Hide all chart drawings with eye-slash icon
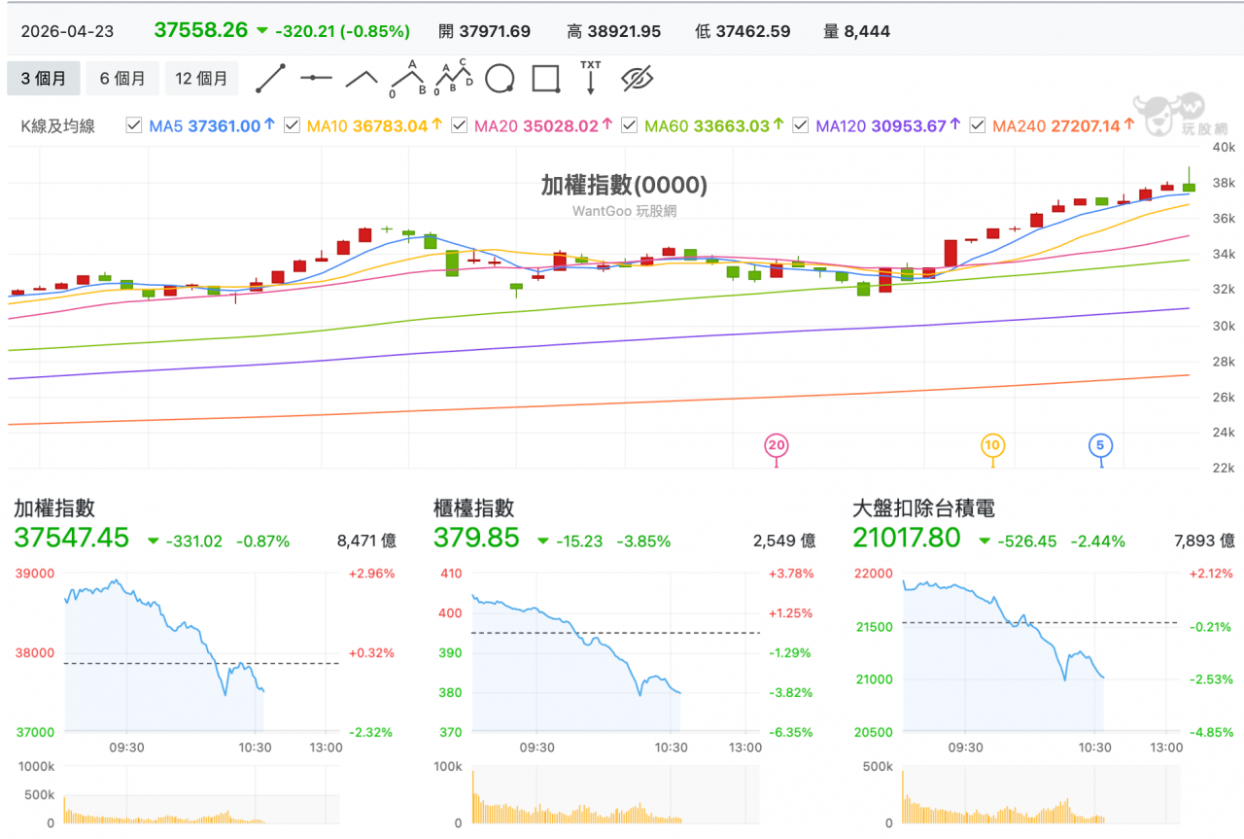1244x839 pixels. (x=636, y=78)
